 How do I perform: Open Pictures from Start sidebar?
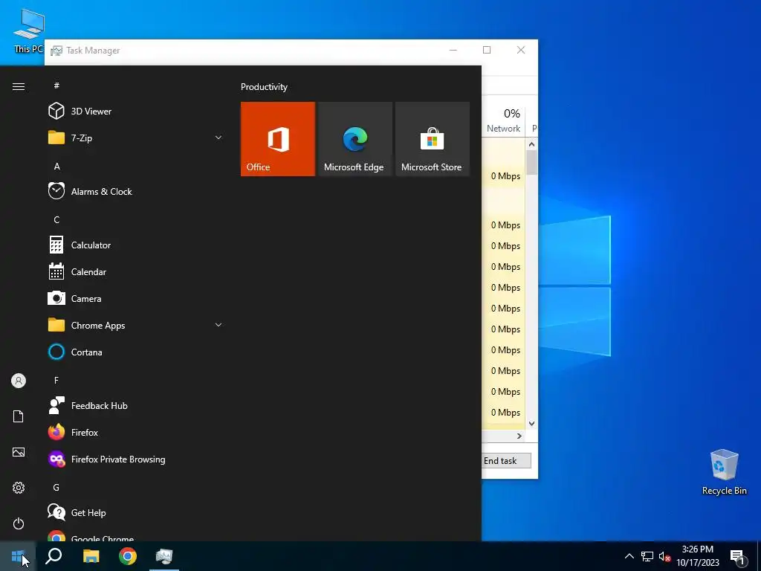(x=19, y=452)
